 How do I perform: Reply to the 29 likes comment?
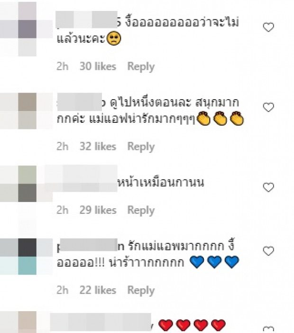tap(141, 211)
